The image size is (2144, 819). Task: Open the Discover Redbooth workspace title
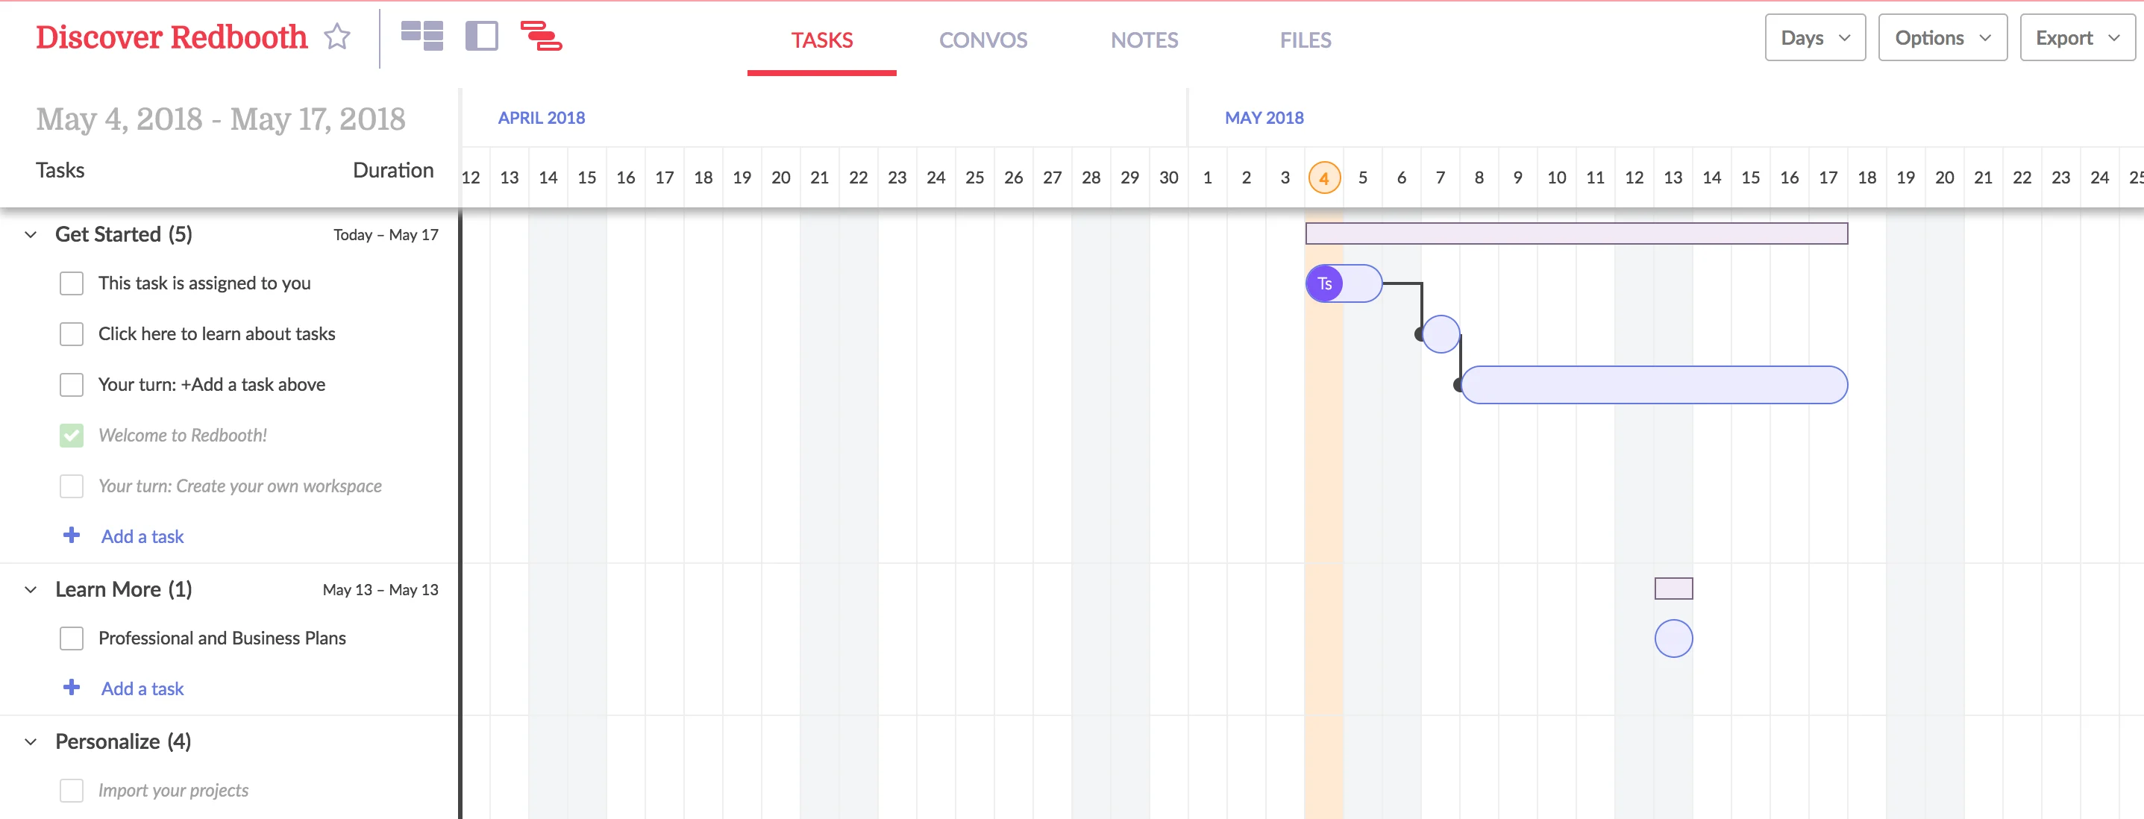coord(172,37)
